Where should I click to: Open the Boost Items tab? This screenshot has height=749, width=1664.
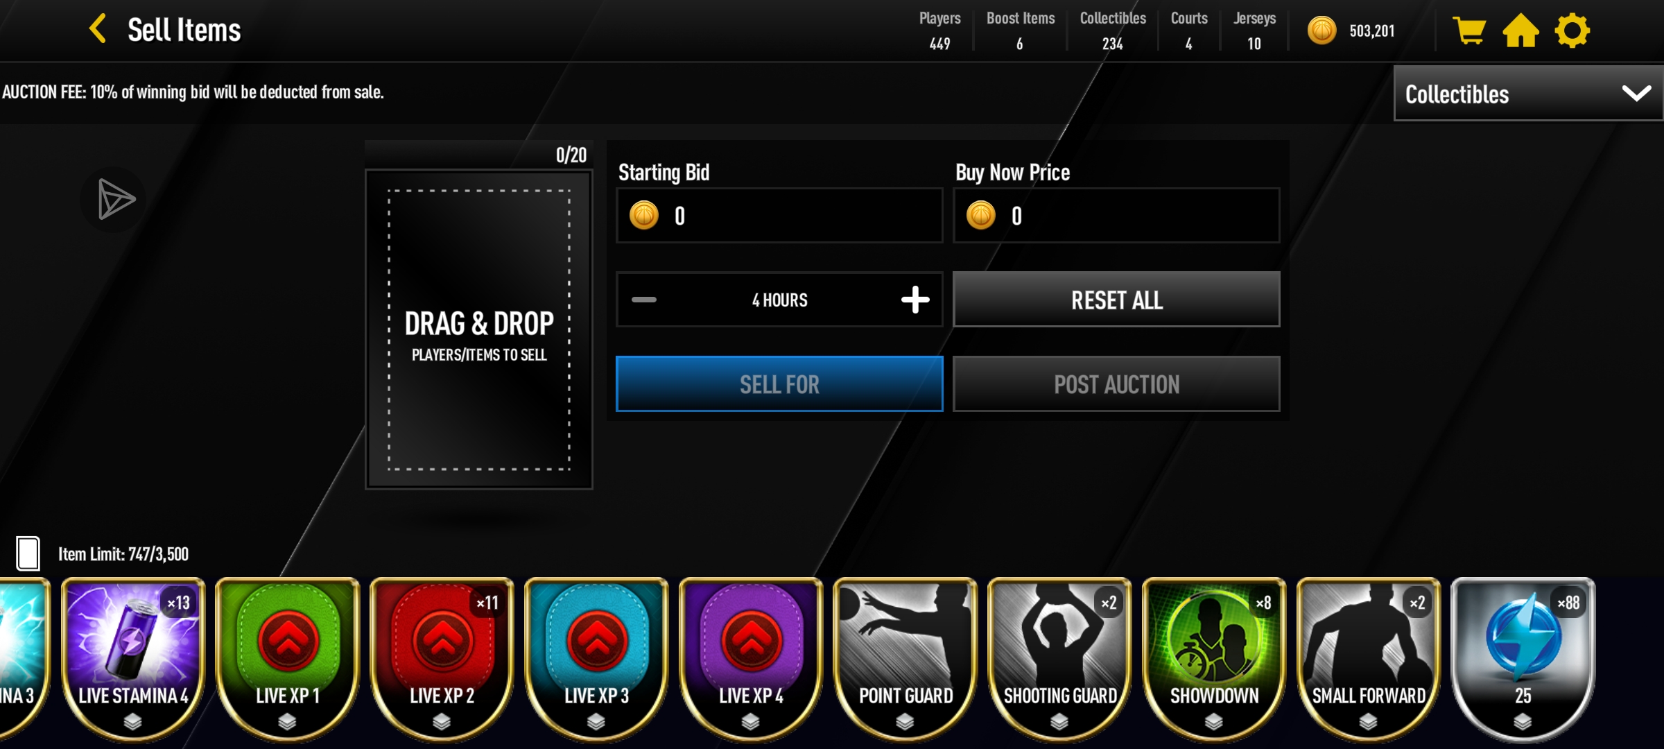point(1021,31)
